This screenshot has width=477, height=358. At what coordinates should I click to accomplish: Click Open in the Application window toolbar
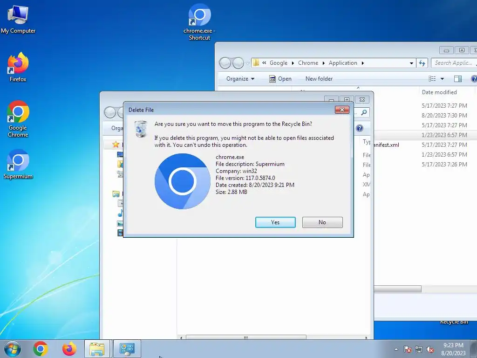click(x=280, y=79)
